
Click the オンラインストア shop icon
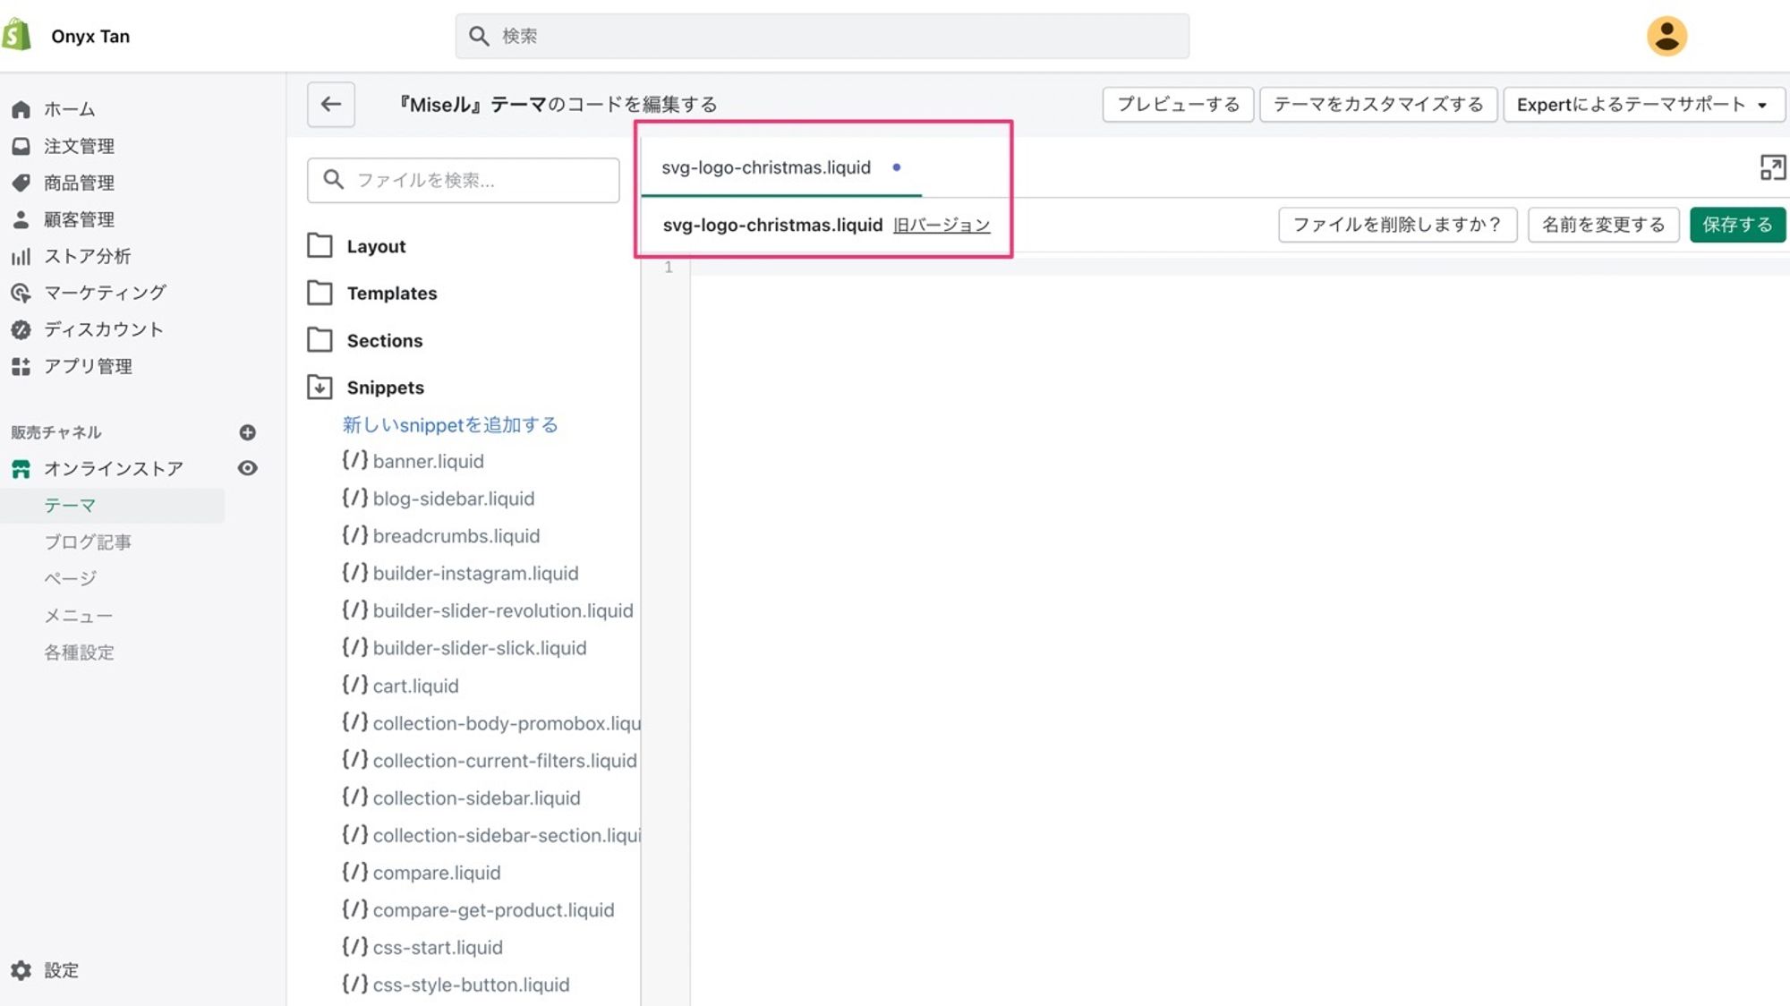click(x=21, y=468)
